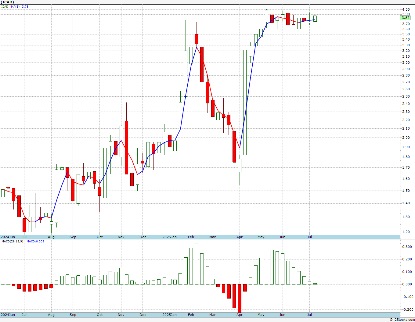Select Aug on the price chart axis
415x322 pixels.
pyautogui.click(x=51, y=237)
